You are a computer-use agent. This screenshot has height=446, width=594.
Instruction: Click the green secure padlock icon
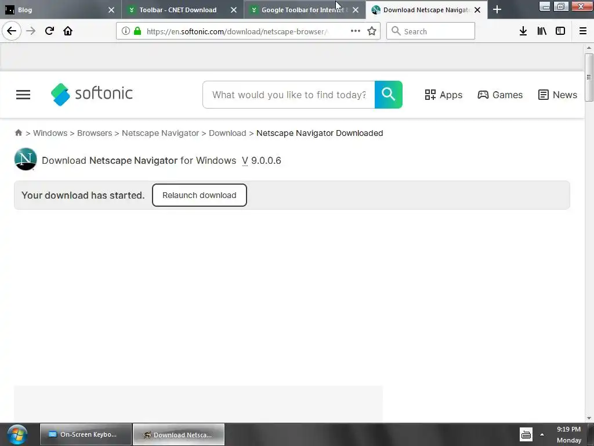(x=137, y=31)
